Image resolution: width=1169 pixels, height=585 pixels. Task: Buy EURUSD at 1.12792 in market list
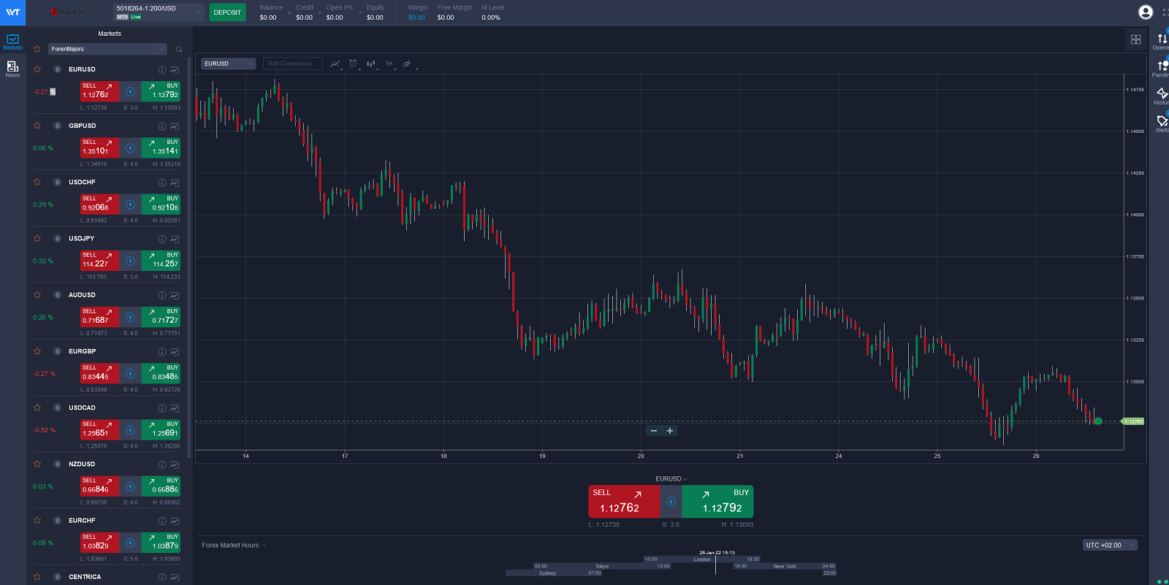161,91
